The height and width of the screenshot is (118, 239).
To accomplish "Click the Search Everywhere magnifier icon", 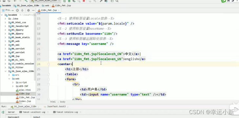I will [x=117, y=1].
